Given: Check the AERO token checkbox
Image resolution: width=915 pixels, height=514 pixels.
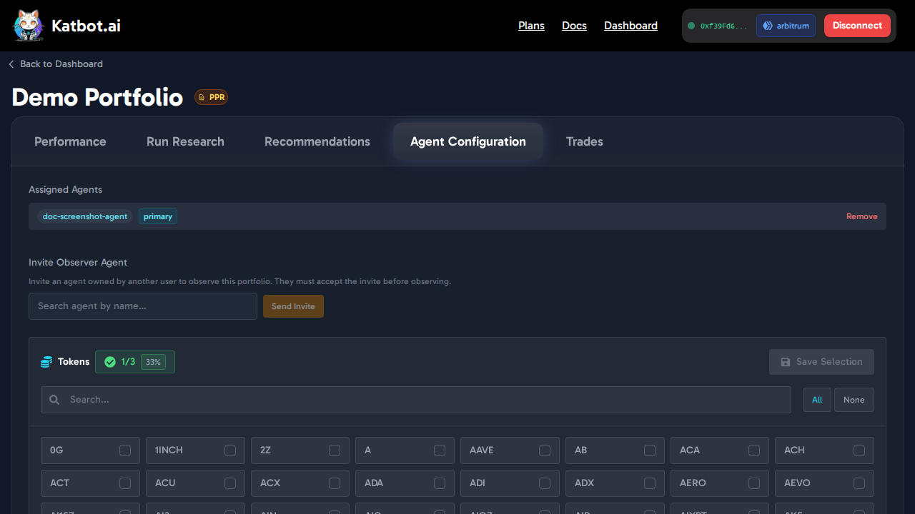Looking at the screenshot, I should tap(754, 483).
